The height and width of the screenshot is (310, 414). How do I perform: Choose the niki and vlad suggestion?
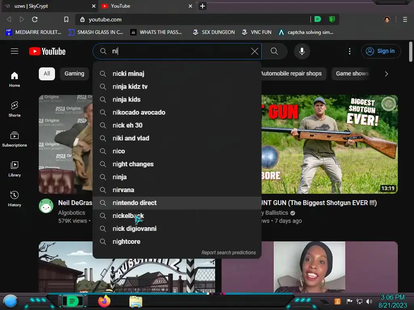point(177,138)
